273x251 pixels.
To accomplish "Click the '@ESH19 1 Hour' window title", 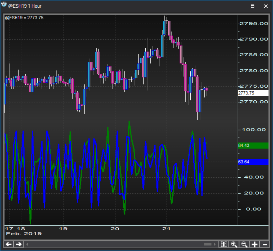I will 25,6.
